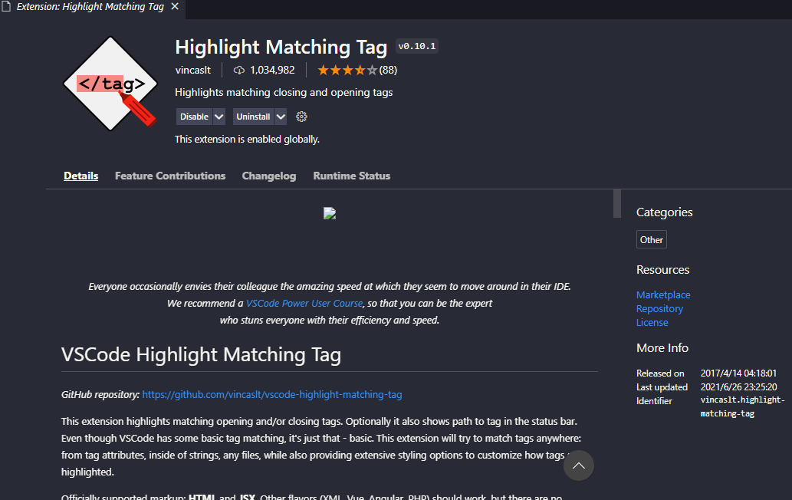Open the manage gear icon menu
The image size is (792, 500).
coord(301,117)
